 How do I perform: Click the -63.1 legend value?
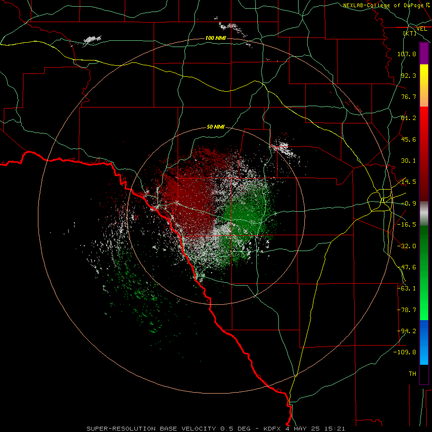(407, 288)
